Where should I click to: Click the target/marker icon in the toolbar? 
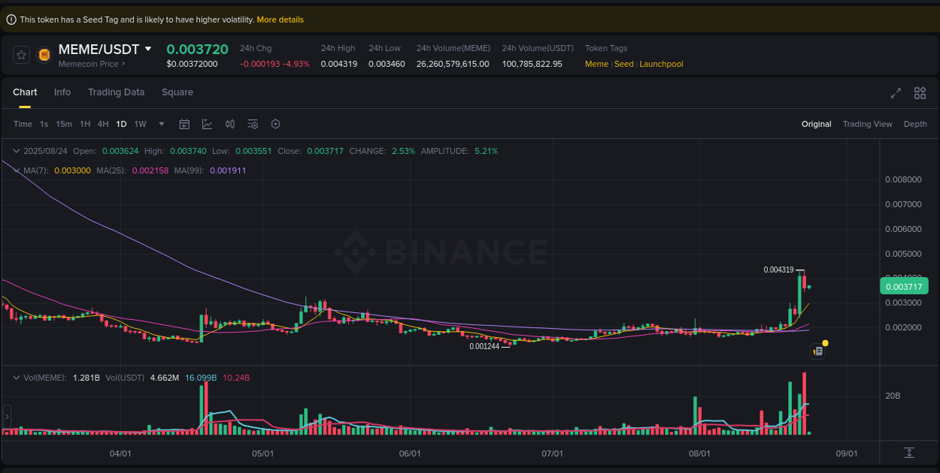(275, 123)
